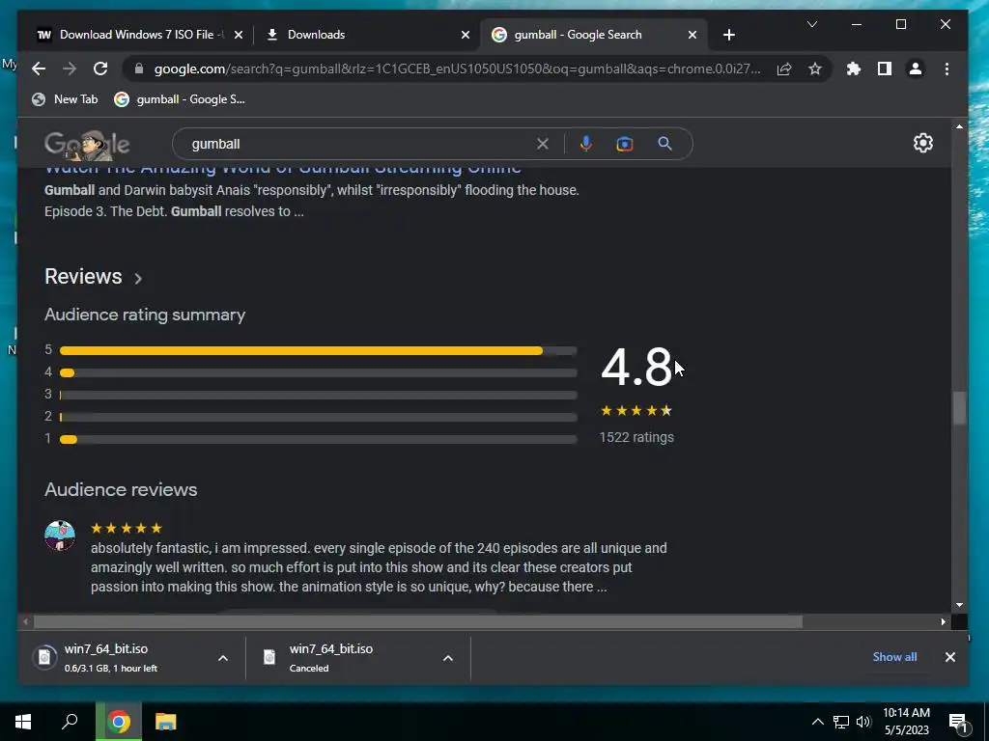Open the volume control tray icon
The height and width of the screenshot is (741, 989).
point(863,722)
